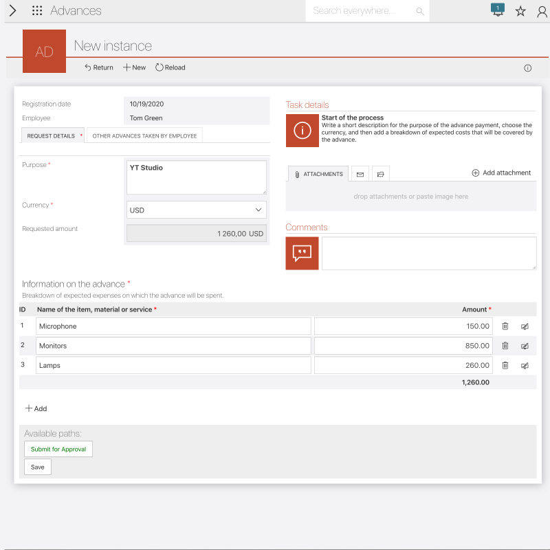This screenshot has width=550, height=550.
Task: Open the folder tab next to Attachments
Action: (379, 175)
